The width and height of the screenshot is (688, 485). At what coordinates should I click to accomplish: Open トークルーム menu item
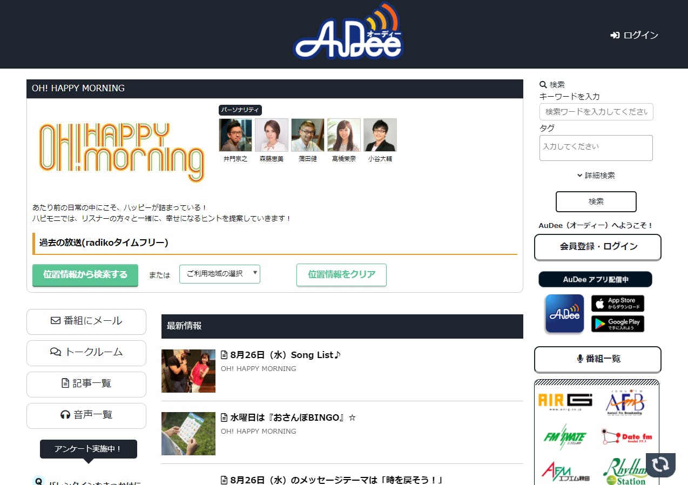click(x=86, y=352)
